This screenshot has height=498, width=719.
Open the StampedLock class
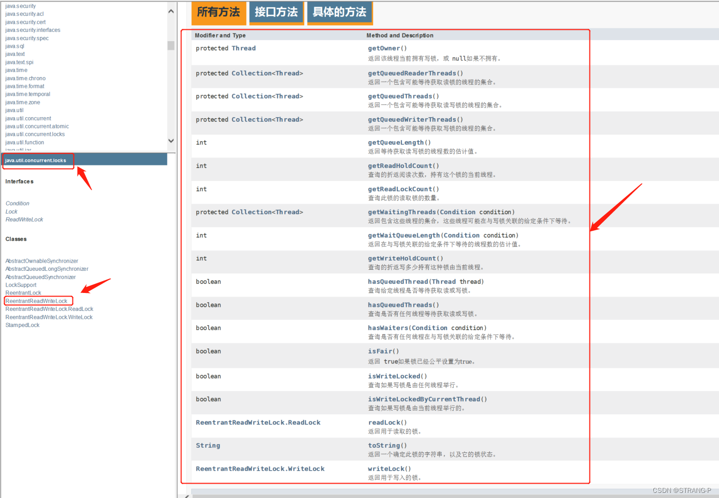tap(23, 325)
